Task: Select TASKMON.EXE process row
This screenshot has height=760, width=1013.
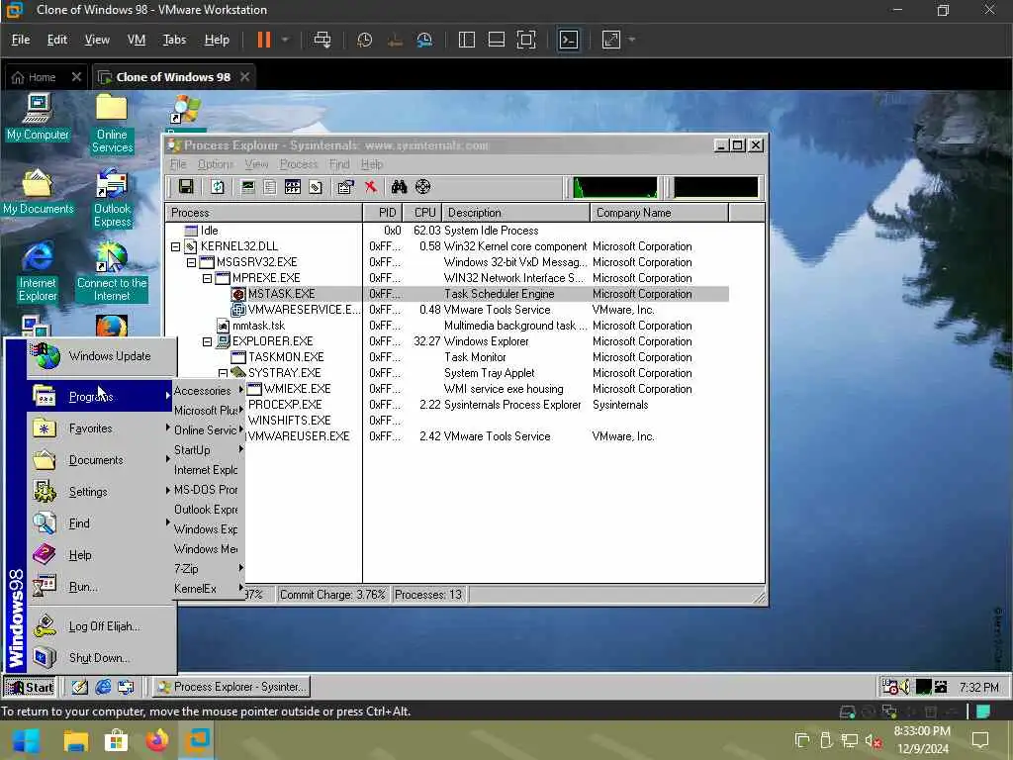Action: [x=447, y=357]
